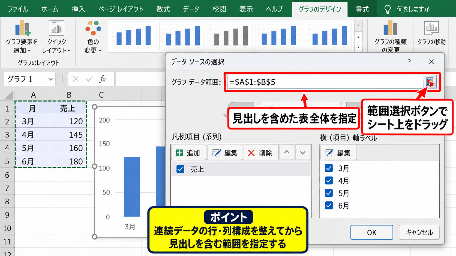Screen dimensions: 456x256
Task: Click the dialog help question mark
Action: (409, 62)
